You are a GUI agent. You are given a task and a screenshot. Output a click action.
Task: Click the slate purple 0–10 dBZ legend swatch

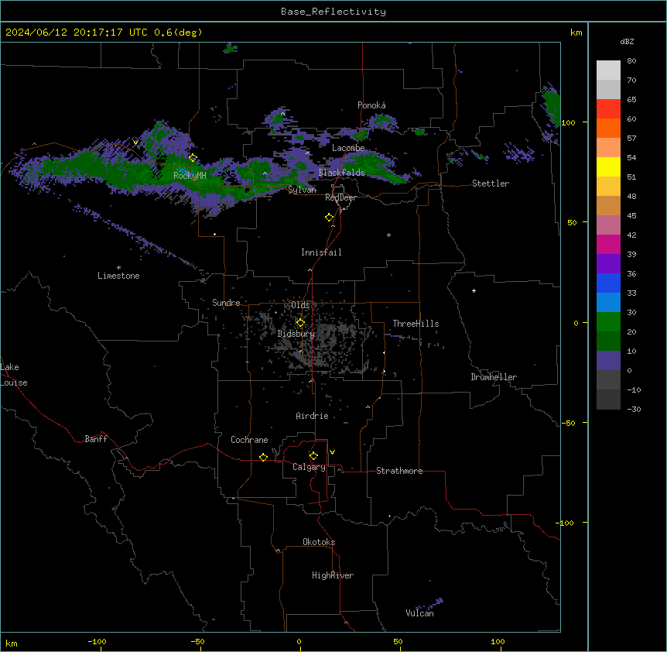pos(608,361)
